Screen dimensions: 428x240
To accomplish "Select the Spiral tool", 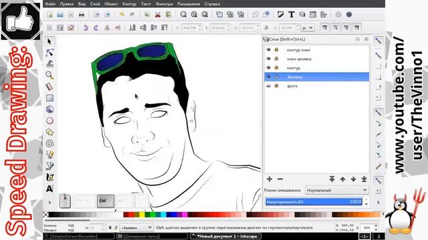I will click(x=49, y=143).
